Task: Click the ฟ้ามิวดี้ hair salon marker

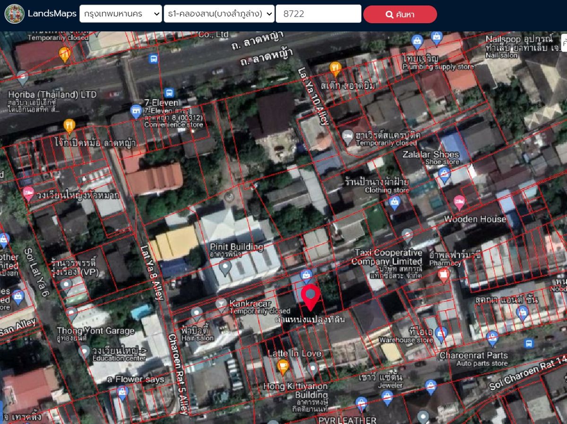Action: tap(197, 313)
